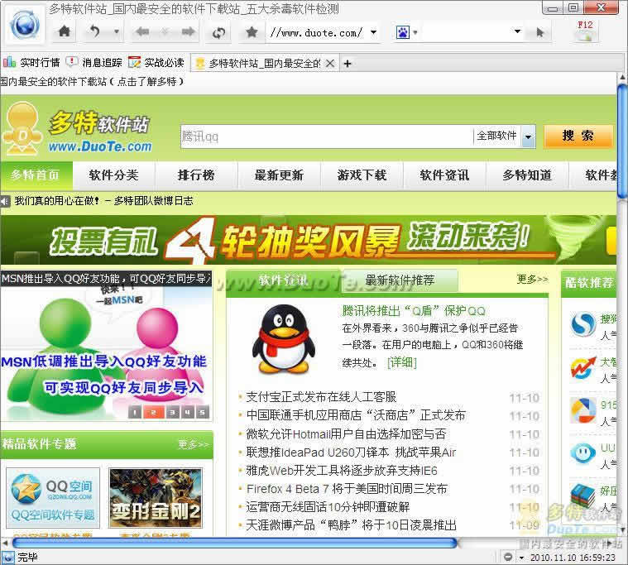Open the Firefox 4 Beta 7 news item
628x565 pixels.
coord(347,489)
